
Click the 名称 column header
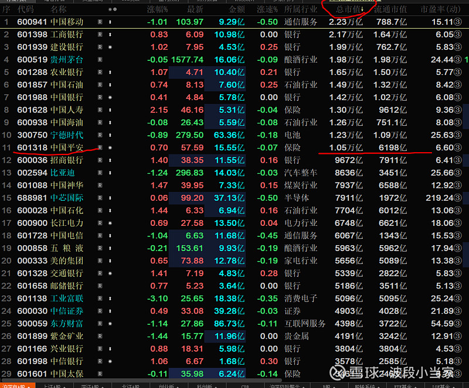(x=58, y=9)
